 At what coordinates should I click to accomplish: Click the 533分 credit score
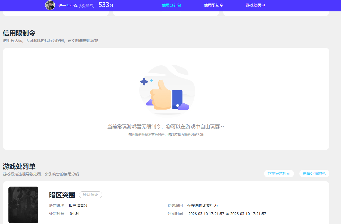click(106, 5)
